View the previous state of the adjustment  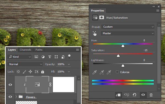pos(127,95)
